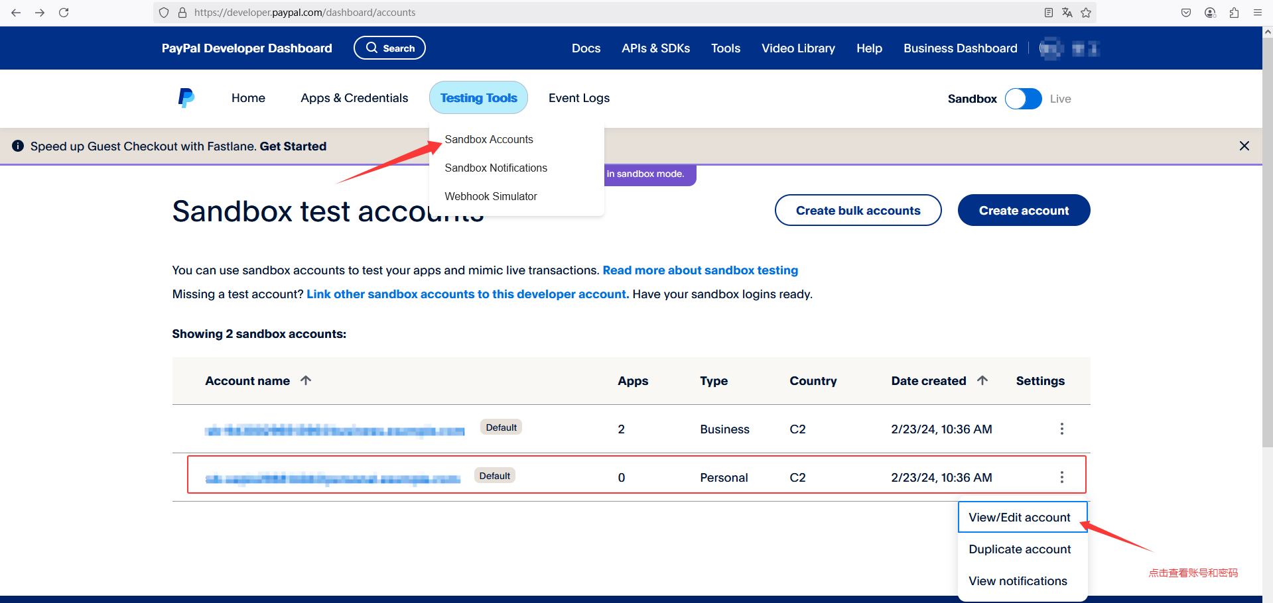Click the Type column header
1273x603 pixels.
pos(714,381)
